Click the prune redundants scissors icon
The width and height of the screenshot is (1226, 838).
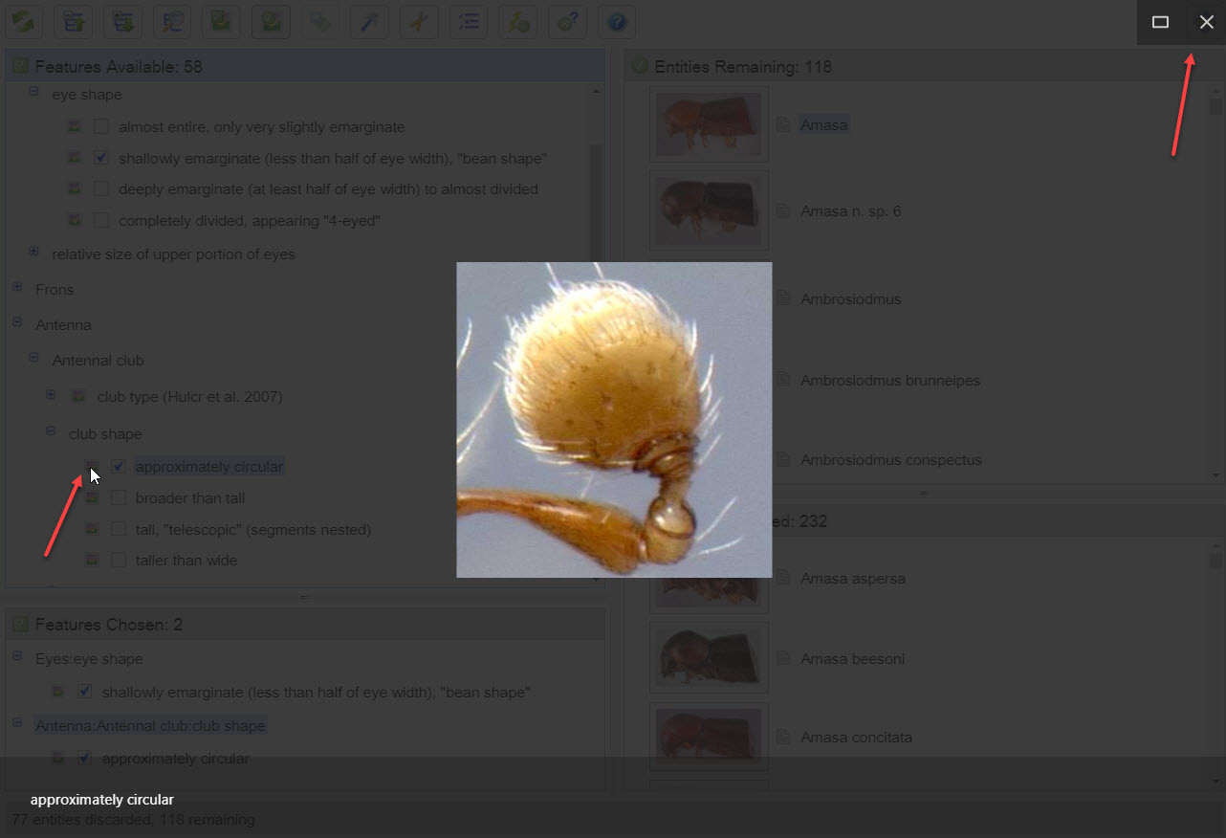(x=419, y=22)
